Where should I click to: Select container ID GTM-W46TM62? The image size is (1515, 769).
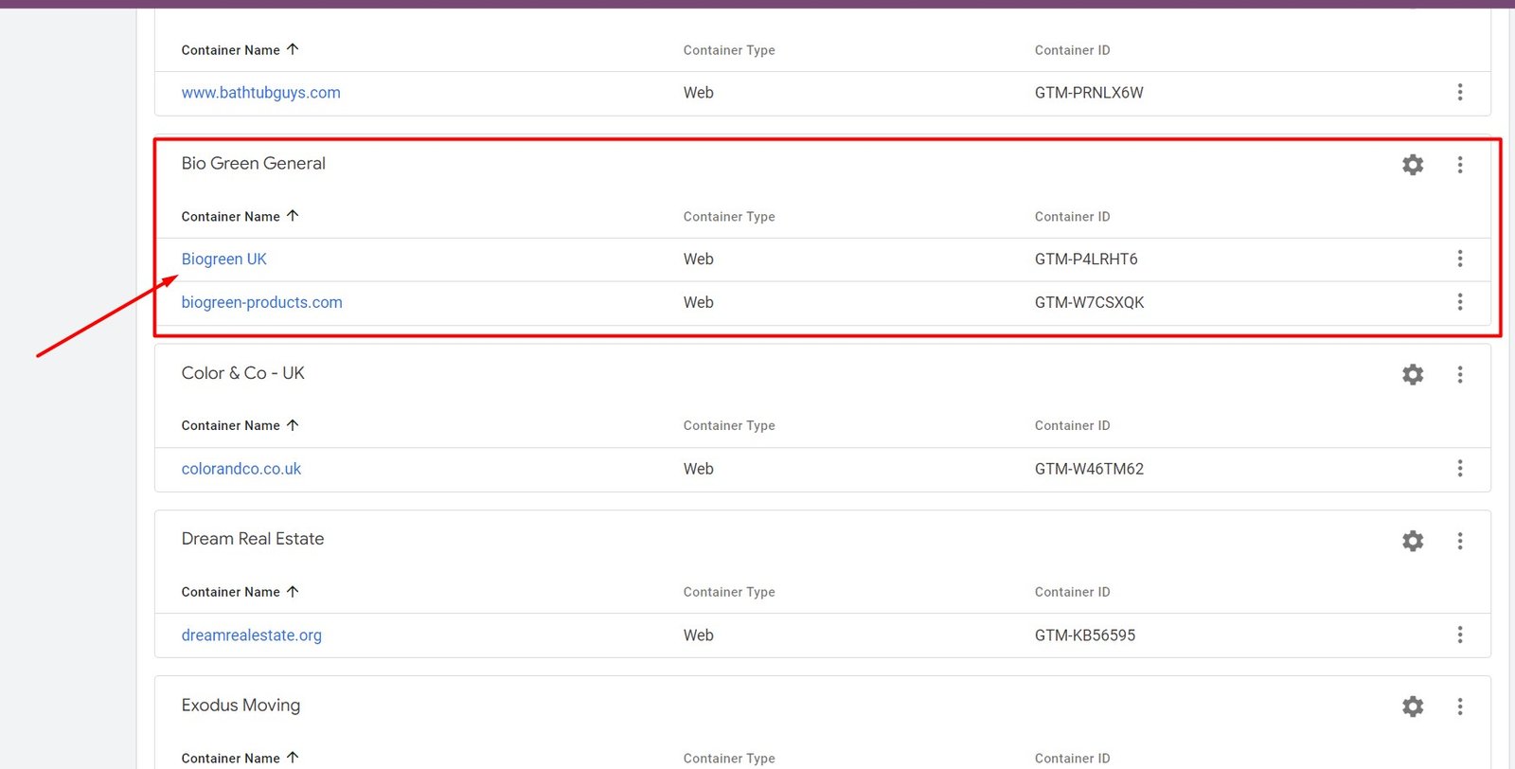pos(1089,469)
